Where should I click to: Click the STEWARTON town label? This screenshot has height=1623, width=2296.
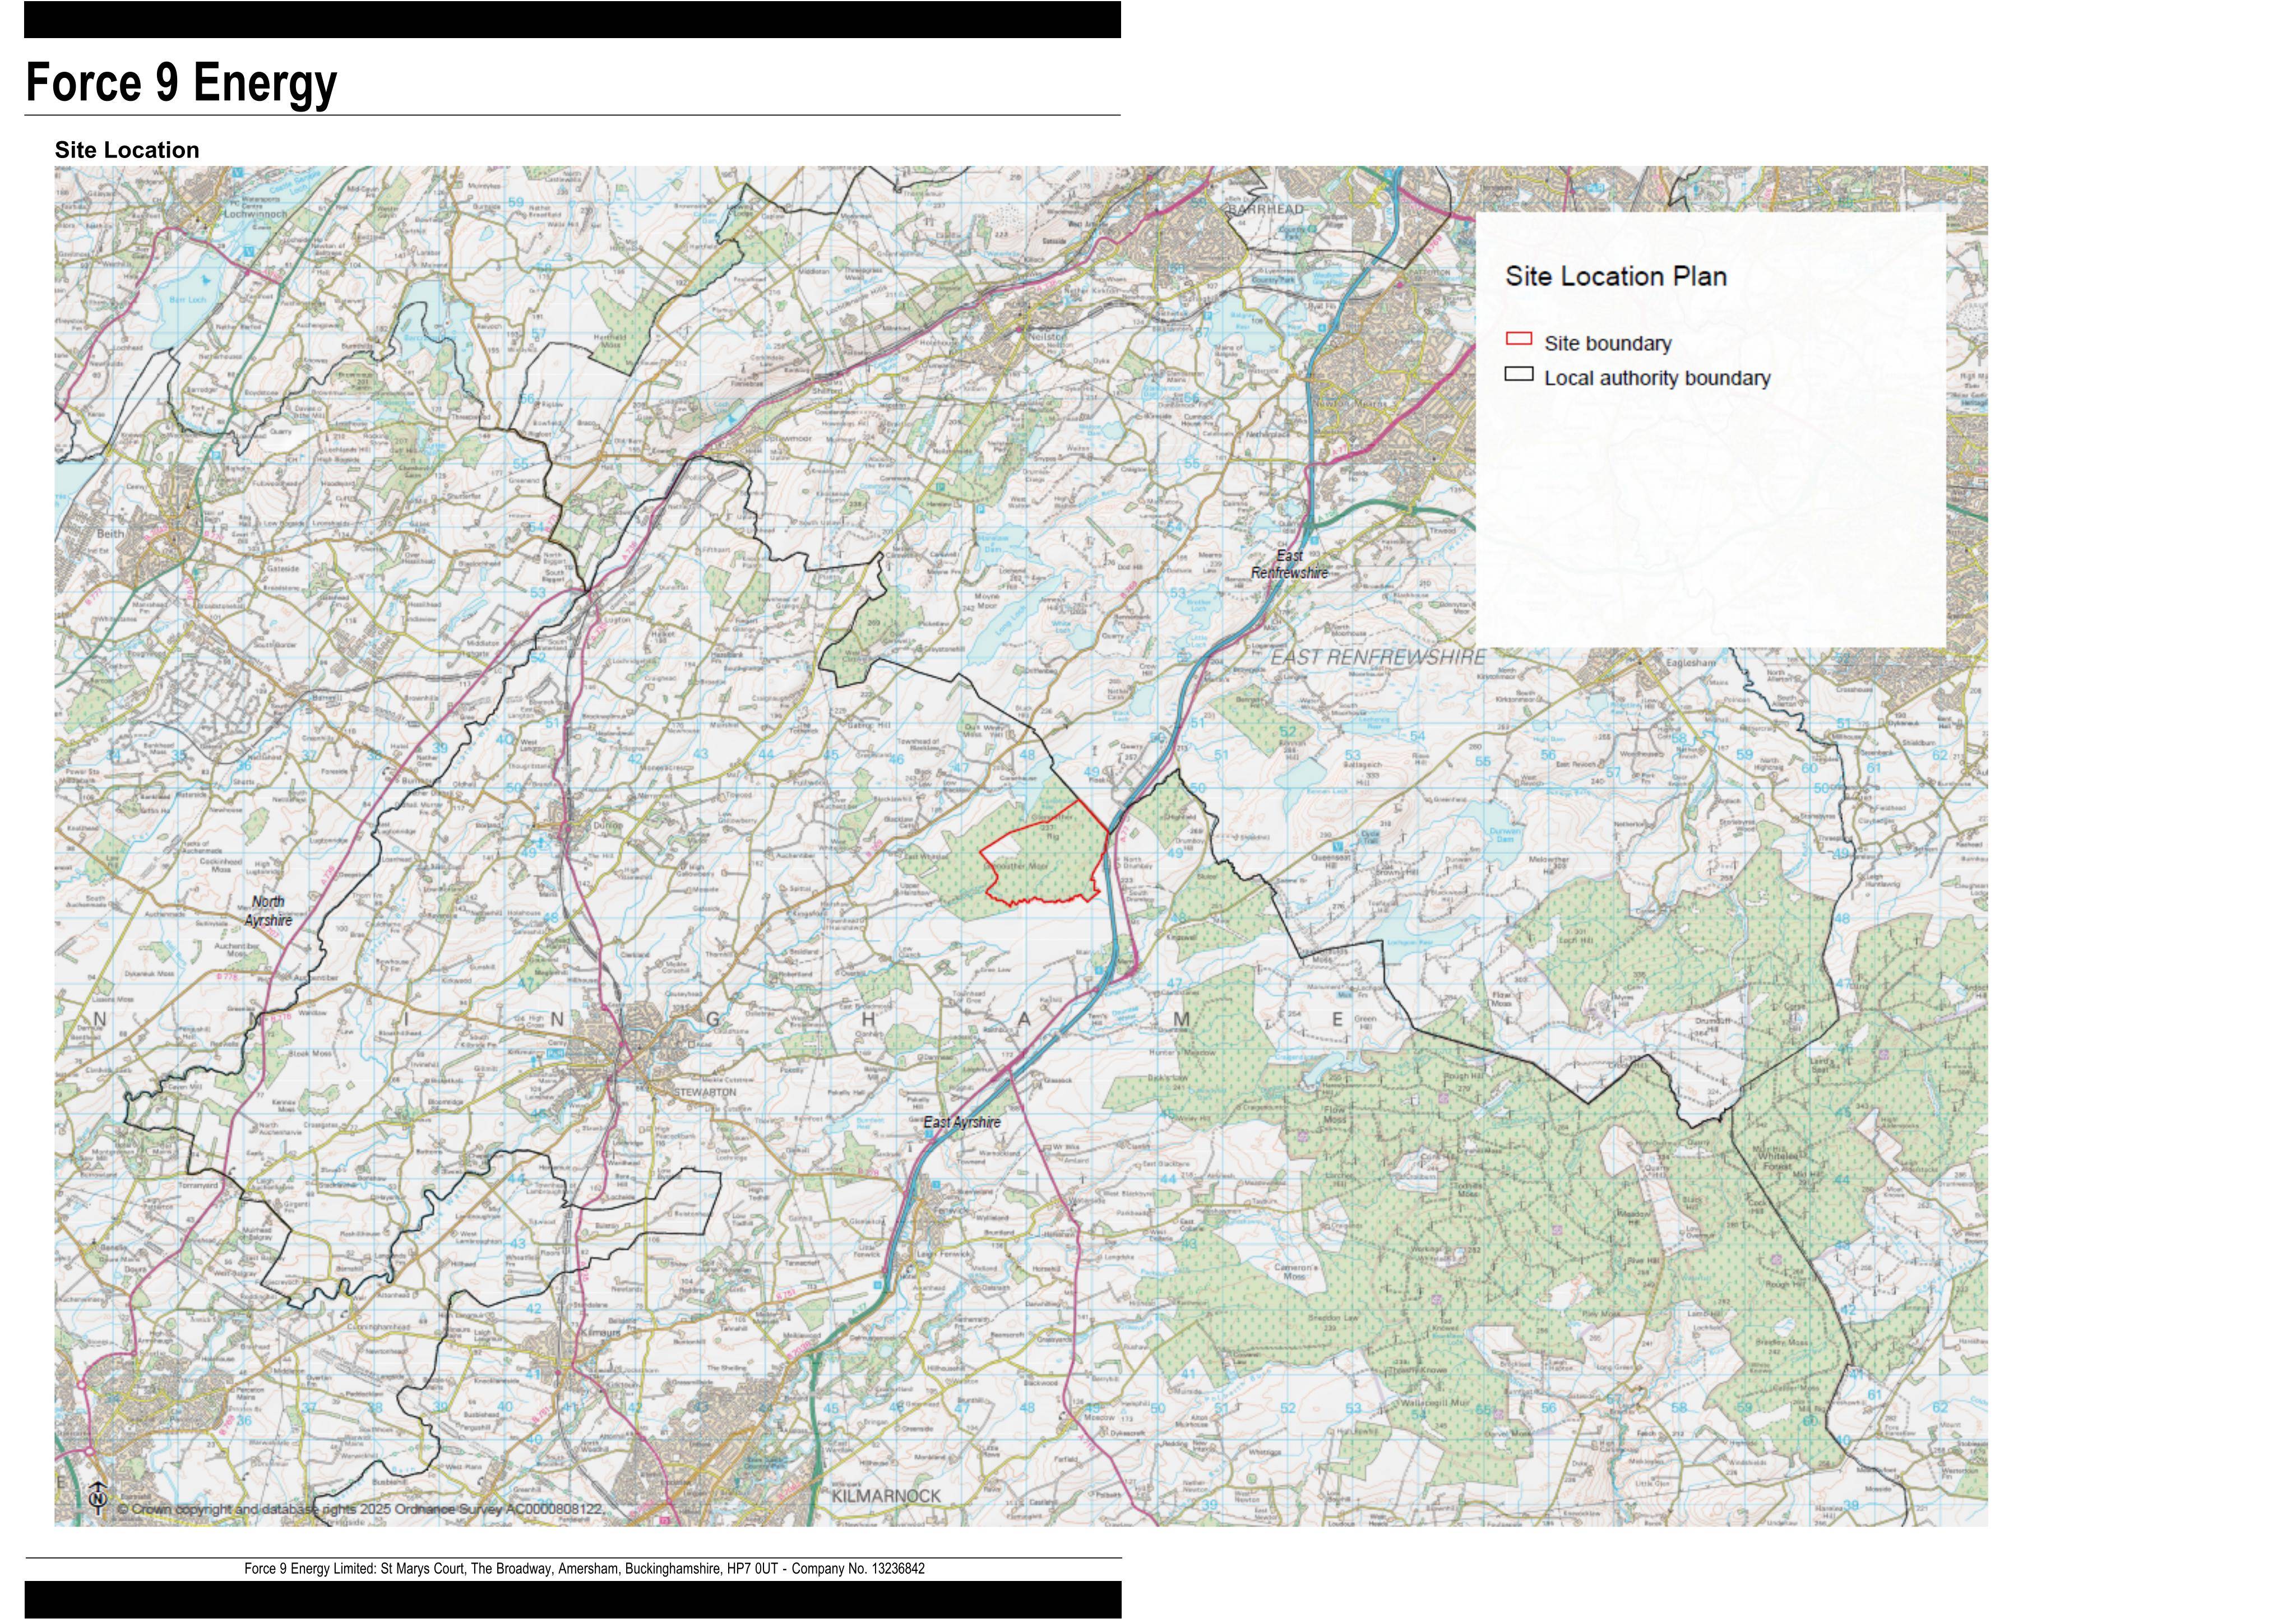[x=705, y=1093]
